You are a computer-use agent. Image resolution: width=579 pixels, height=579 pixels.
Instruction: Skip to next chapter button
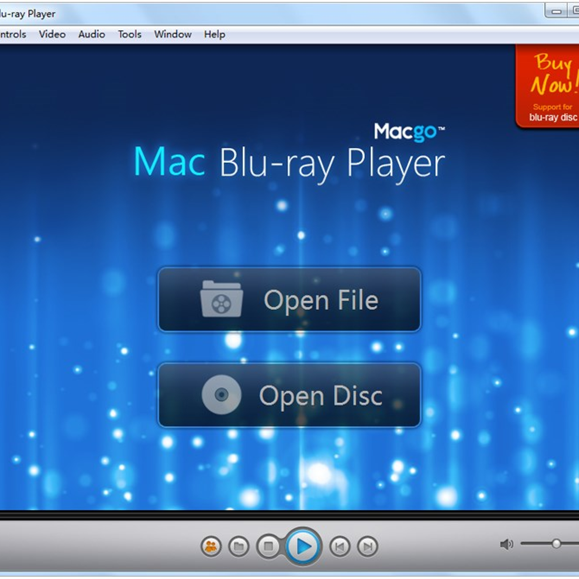[368, 546]
